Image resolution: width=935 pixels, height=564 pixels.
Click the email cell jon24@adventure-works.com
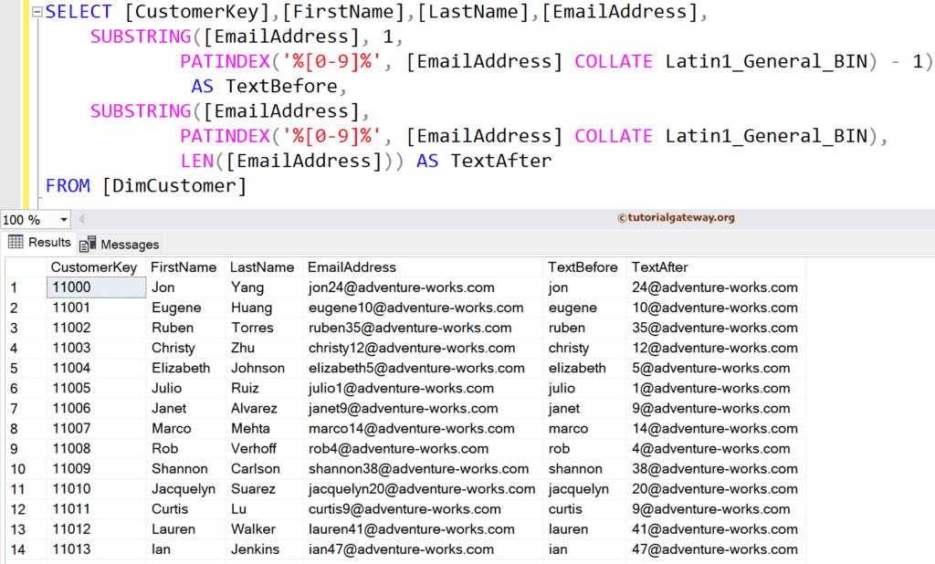point(402,287)
